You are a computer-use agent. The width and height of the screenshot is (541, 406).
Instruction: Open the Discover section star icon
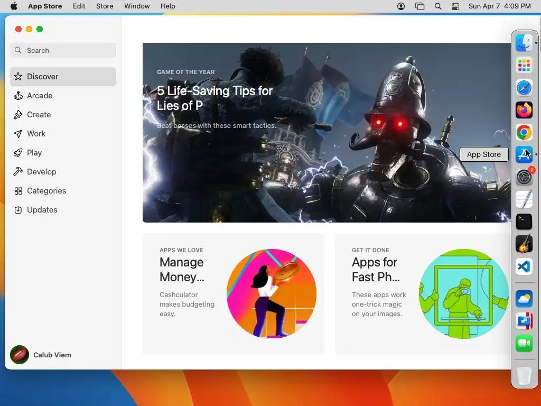point(18,76)
